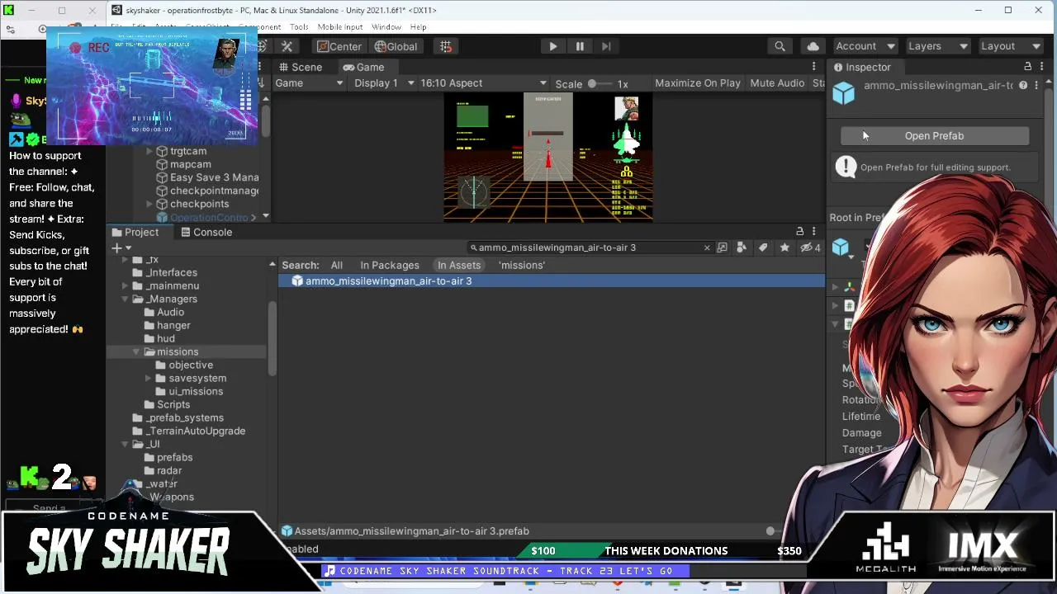Toggle hidden packages visibility eye icon
This screenshot has height=594, width=1057.
point(810,247)
